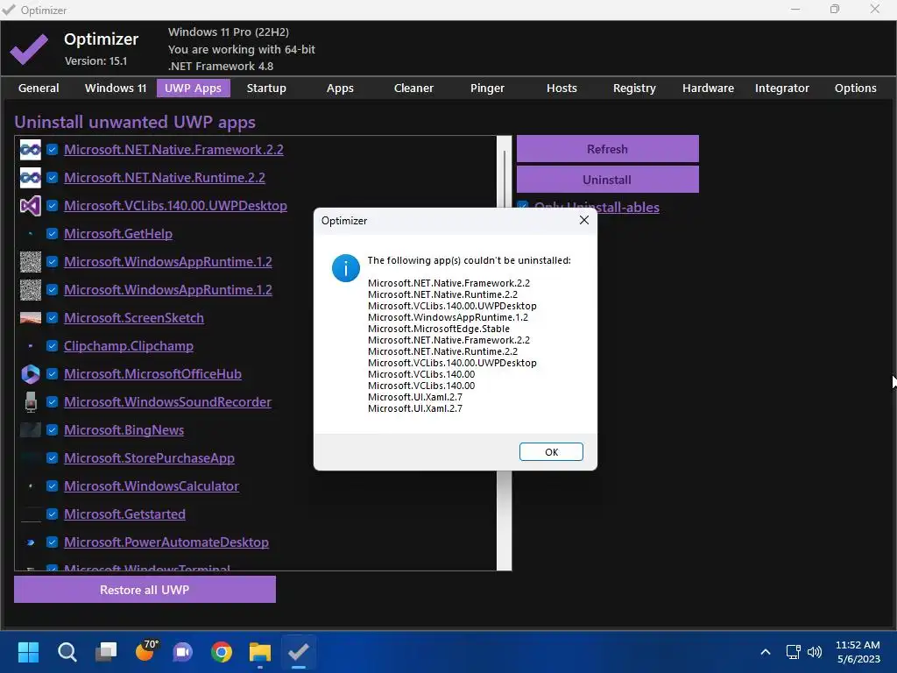The image size is (897, 673).
Task: Toggle the Microsoft.BingNews checkbox
Action: point(52,430)
